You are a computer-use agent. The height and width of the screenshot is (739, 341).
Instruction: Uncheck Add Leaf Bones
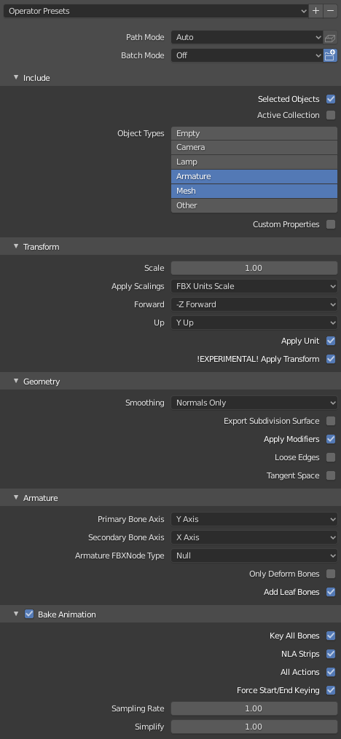pos(331,592)
